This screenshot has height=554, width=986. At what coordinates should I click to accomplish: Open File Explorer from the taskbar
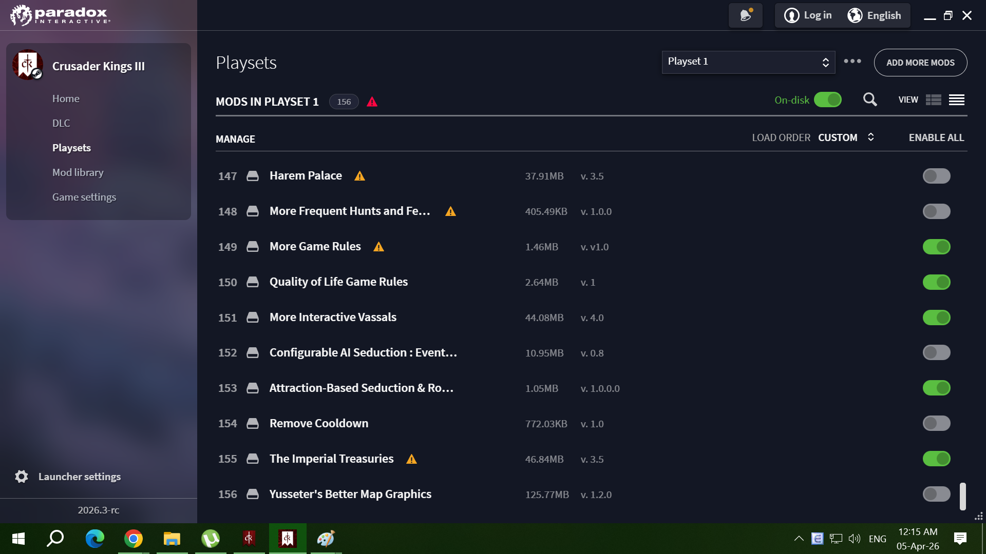click(x=172, y=539)
